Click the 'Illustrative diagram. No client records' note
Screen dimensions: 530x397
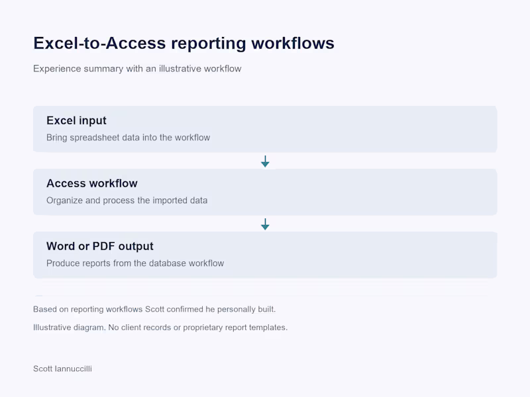tap(160, 328)
